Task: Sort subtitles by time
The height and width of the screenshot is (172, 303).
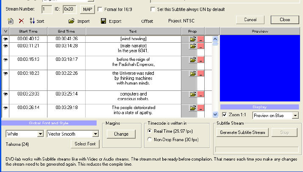Action: 37,21
